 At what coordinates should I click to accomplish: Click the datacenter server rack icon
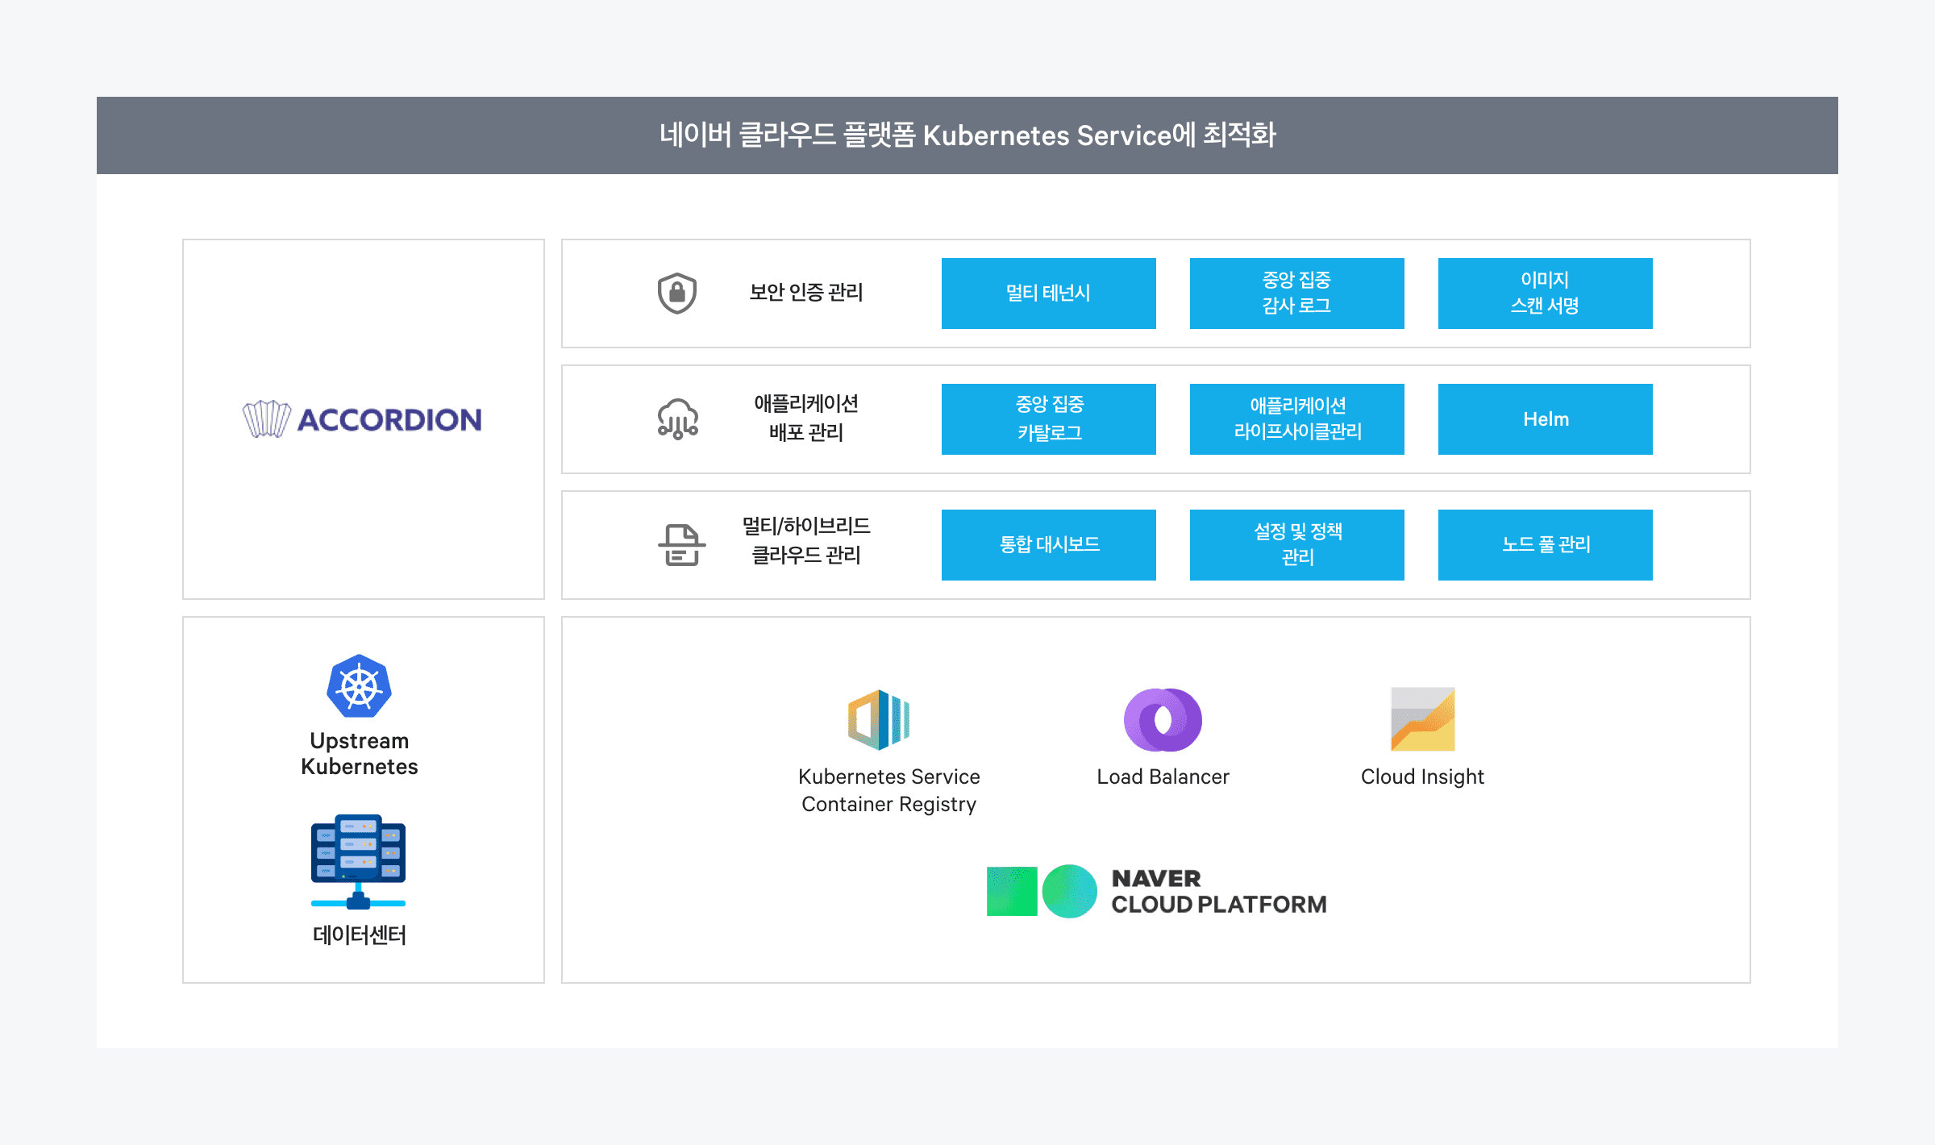(359, 861)
